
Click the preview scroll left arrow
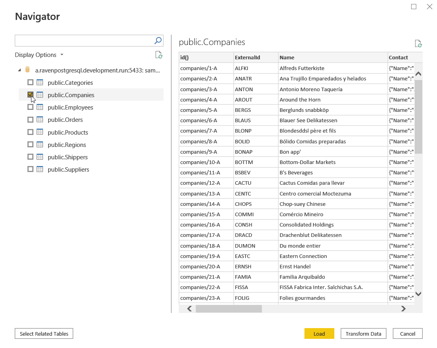tap(189, 309)
